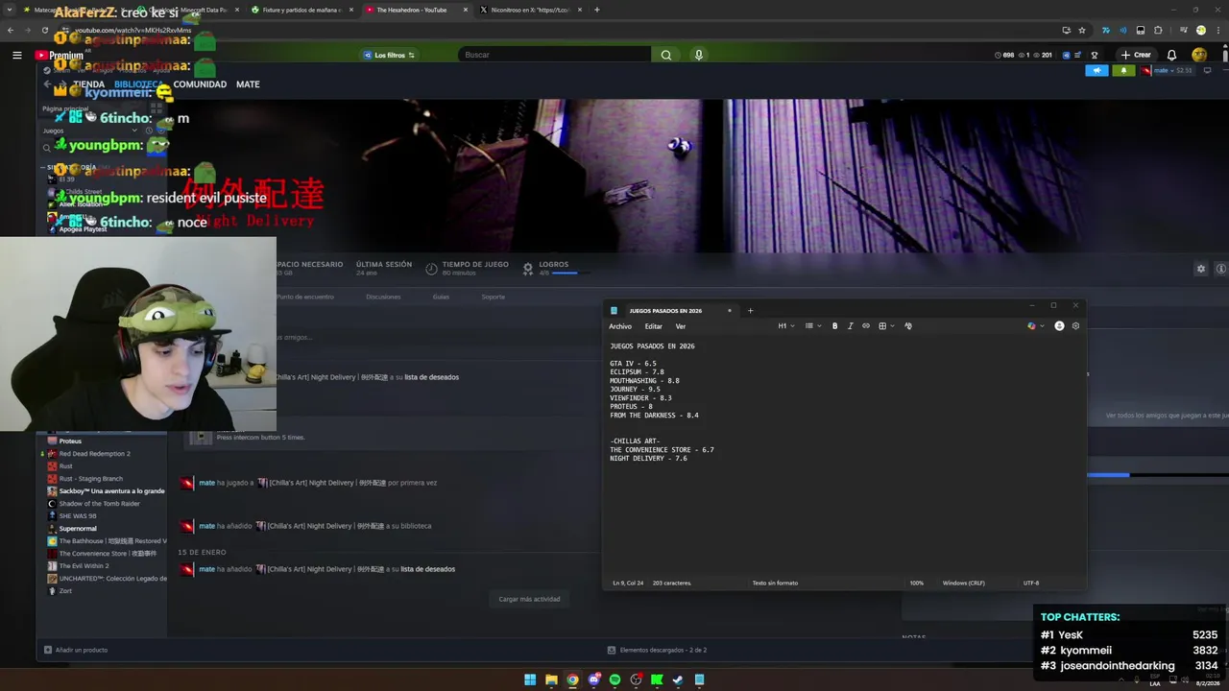
Task: Click UTF-8 encoding in Notepad status bar
Action: click(x=1031, y=583)
